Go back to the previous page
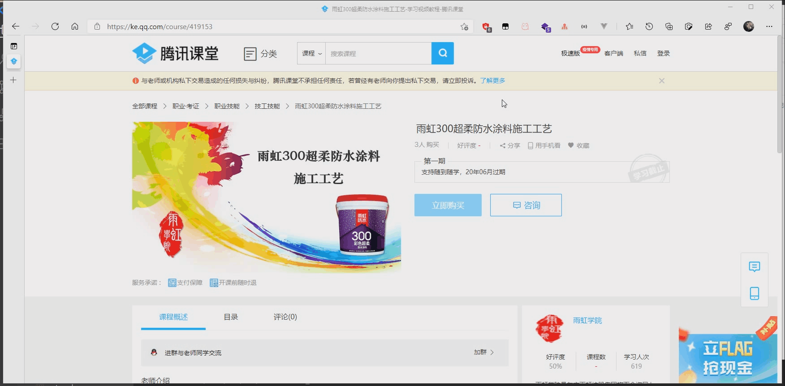 pyautogui.click(x=16, y=26)
